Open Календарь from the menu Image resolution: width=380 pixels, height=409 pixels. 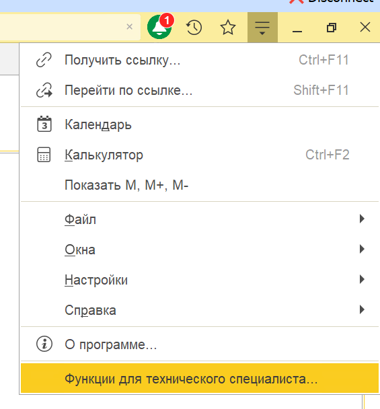pyautogui.click(x=200, y=124)
